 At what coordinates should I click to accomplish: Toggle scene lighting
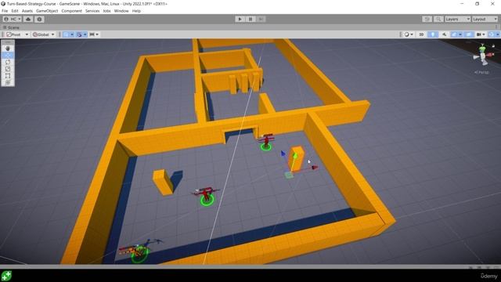tap(433, 34)
